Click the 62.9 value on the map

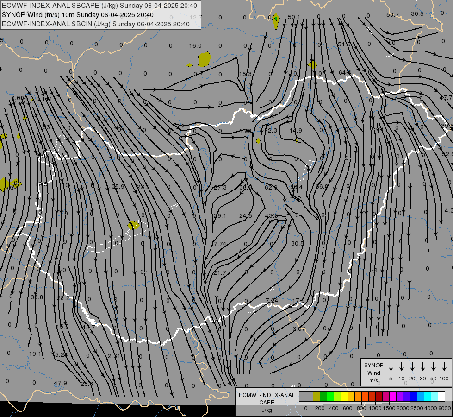point(271,188)
